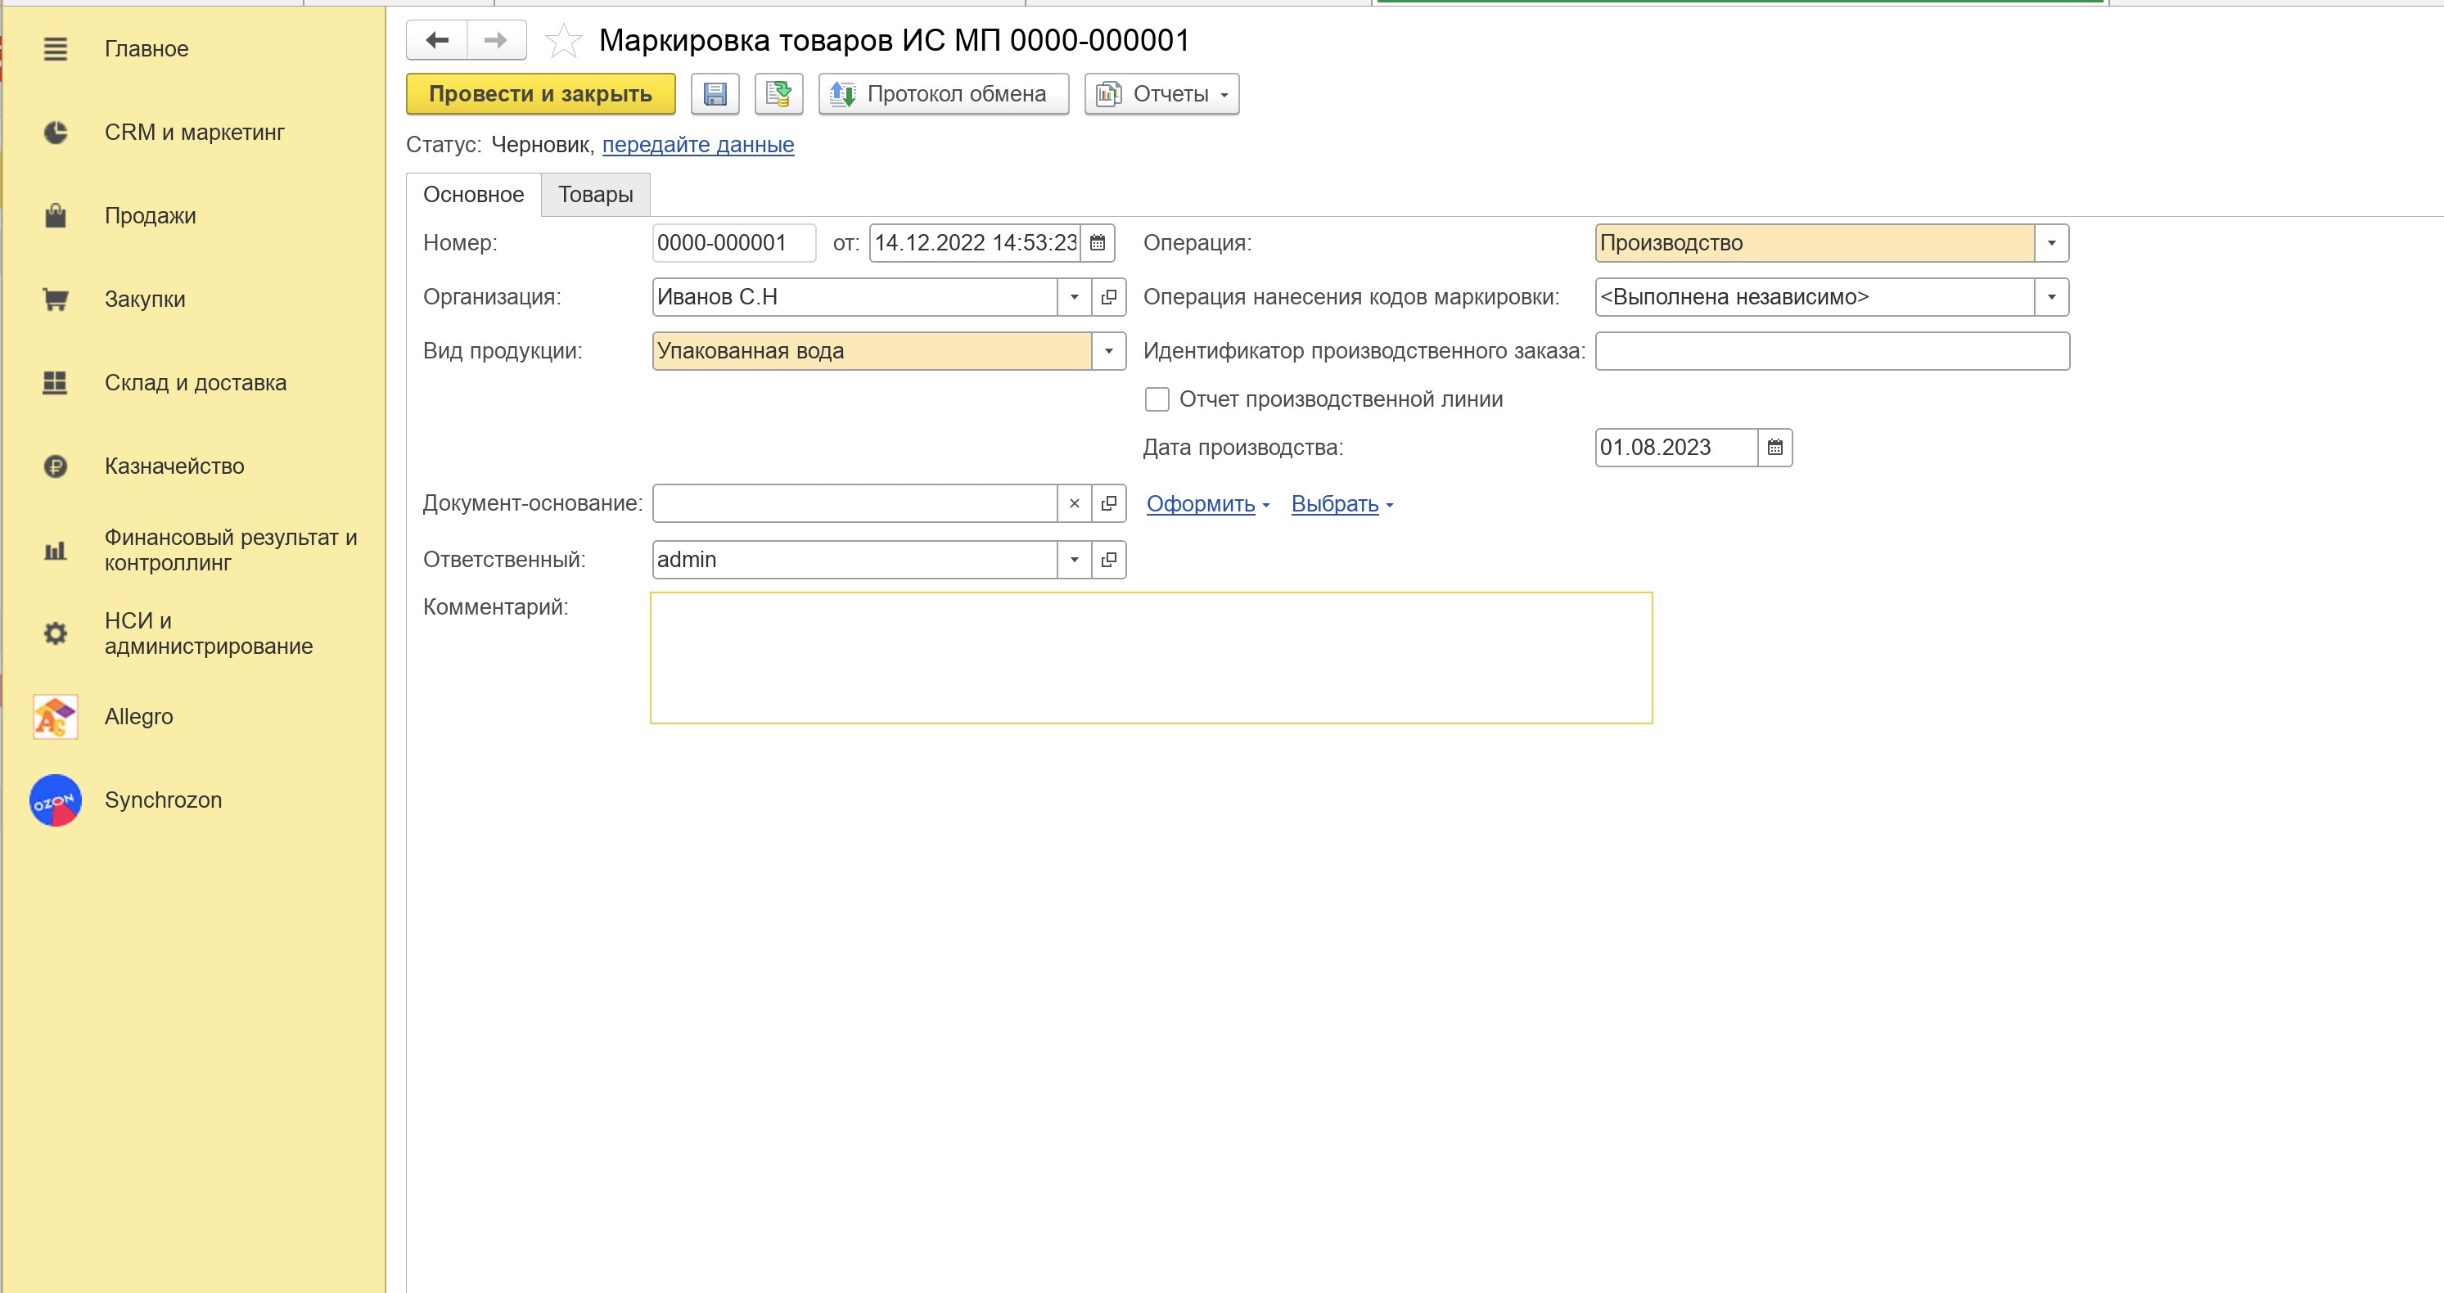Image resolution: width=2444 pixels, height=1293 pixels.
Task: Open Протокол обмена
Action: 944,94
